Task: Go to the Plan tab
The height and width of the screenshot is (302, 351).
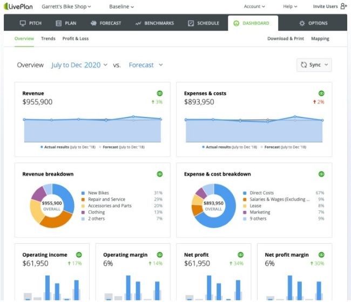Action: 66,23
